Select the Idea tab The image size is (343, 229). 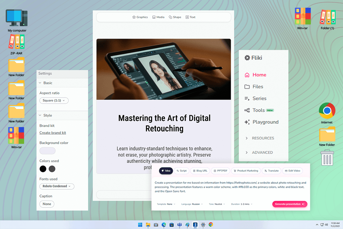coord(166,171)
